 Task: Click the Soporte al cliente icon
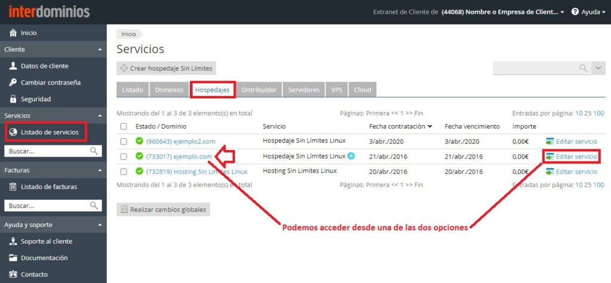pyautogui.click(x=13, y=241)
